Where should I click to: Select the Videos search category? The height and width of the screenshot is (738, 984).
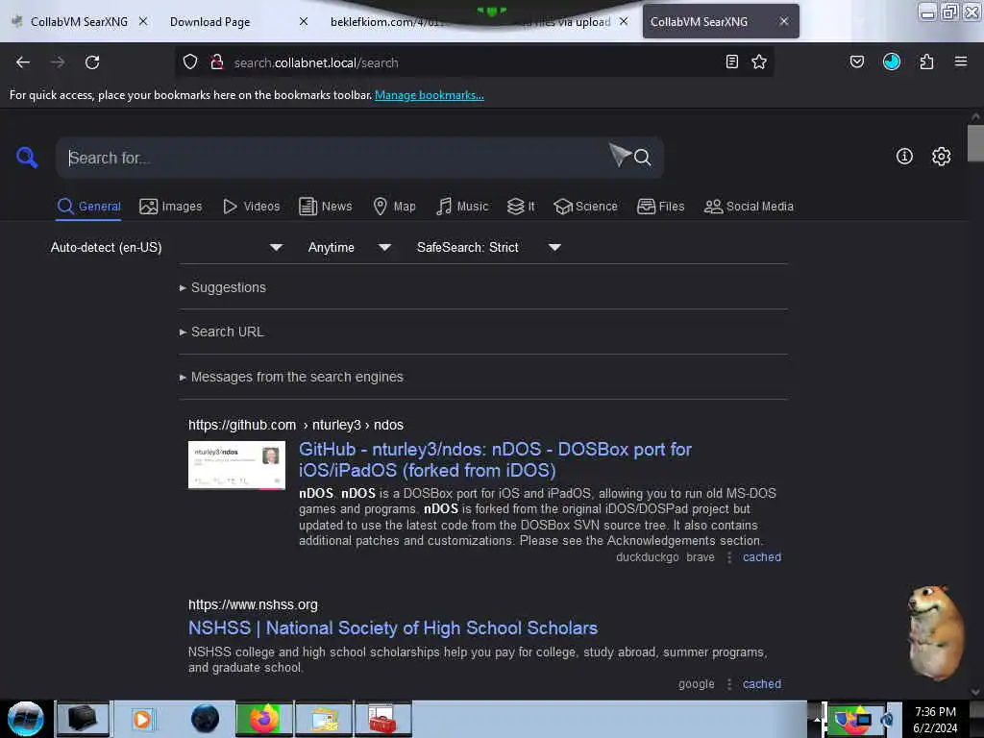tap(251, 207)
